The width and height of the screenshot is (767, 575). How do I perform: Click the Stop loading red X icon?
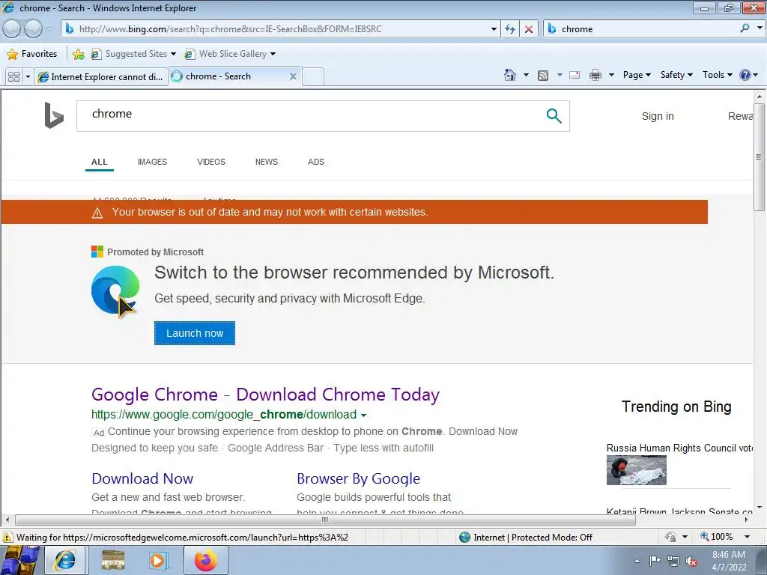(529, 29)
